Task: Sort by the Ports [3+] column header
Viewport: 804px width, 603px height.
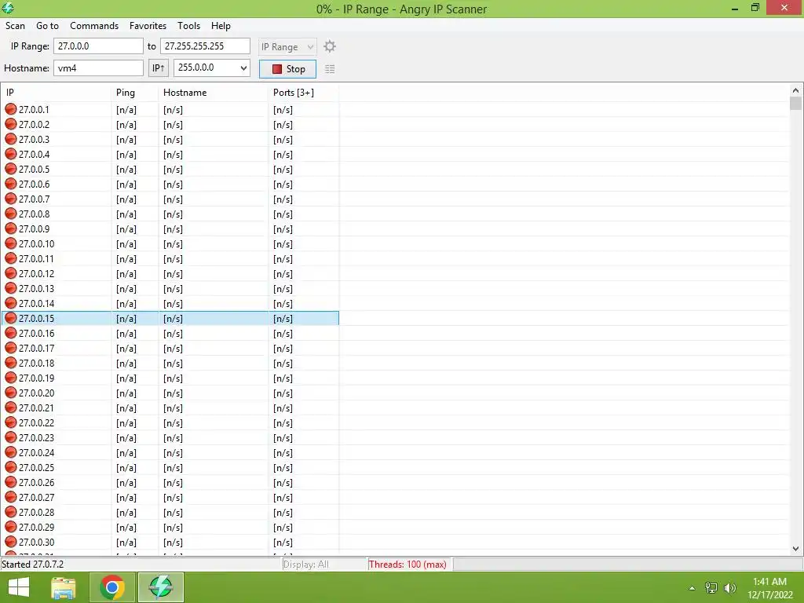Action: tap(304, 93)
